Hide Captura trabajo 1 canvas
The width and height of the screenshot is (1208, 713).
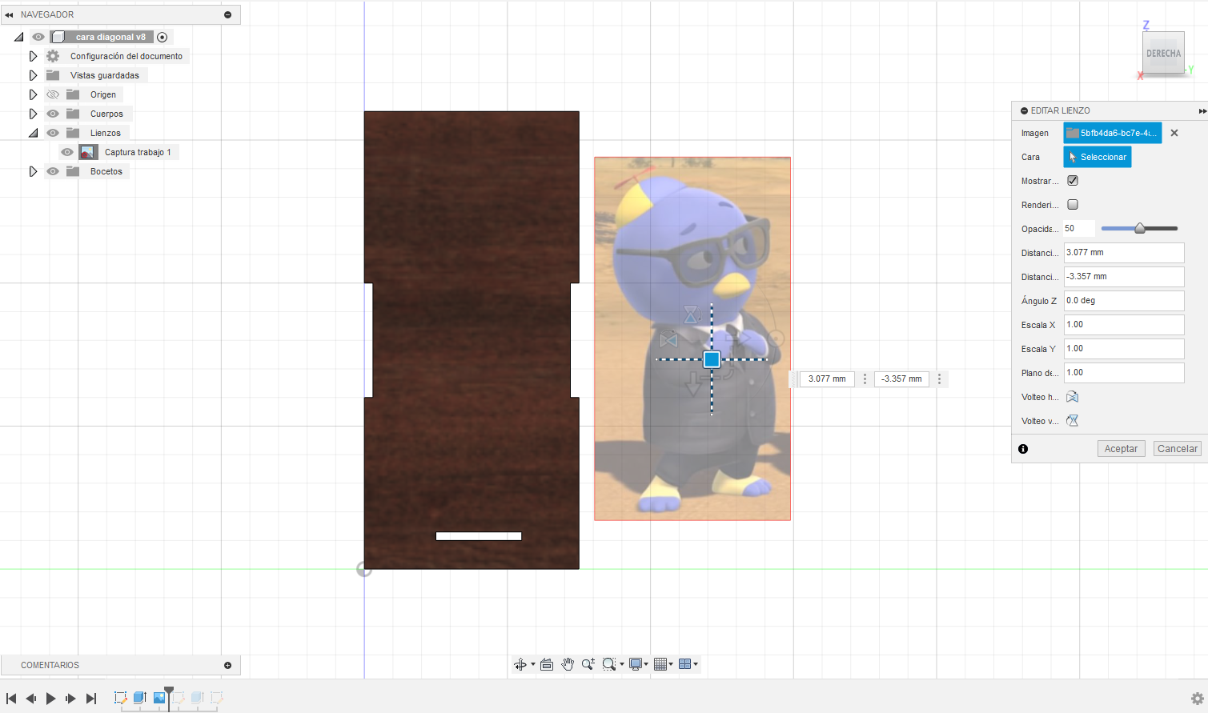coord(67,152)
